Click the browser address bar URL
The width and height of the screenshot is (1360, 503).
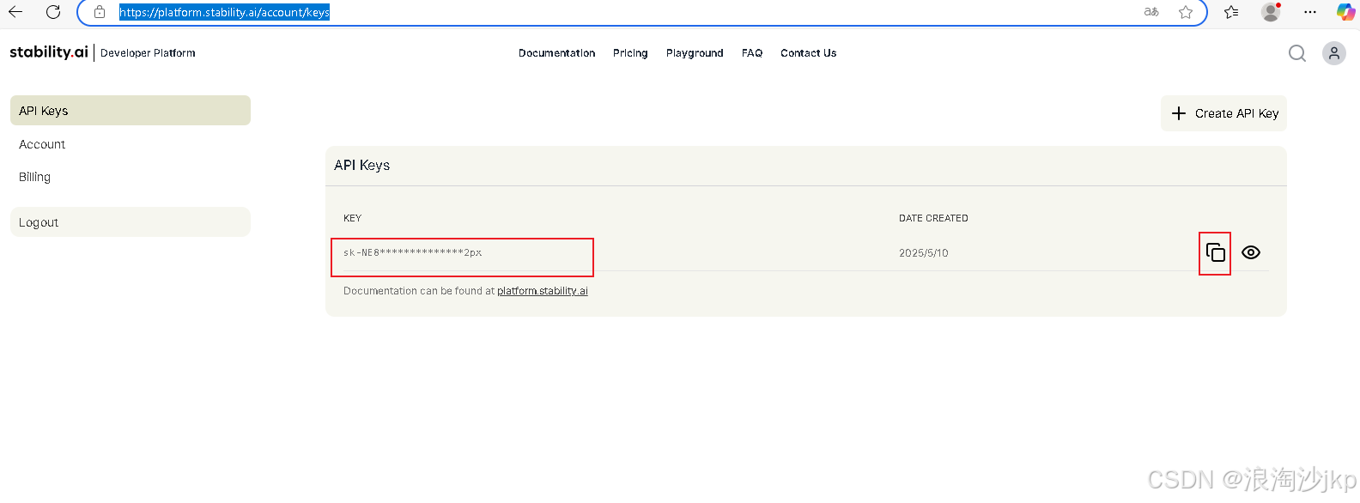[224, 12]
